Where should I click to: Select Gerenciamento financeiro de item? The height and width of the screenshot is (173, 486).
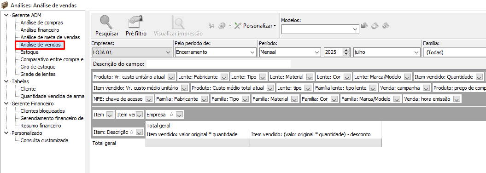click(x=52, y=118)
